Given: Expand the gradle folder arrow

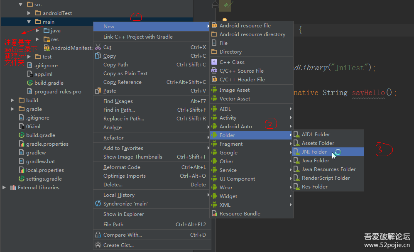Looking at the screenshot, I should [12, 109].
